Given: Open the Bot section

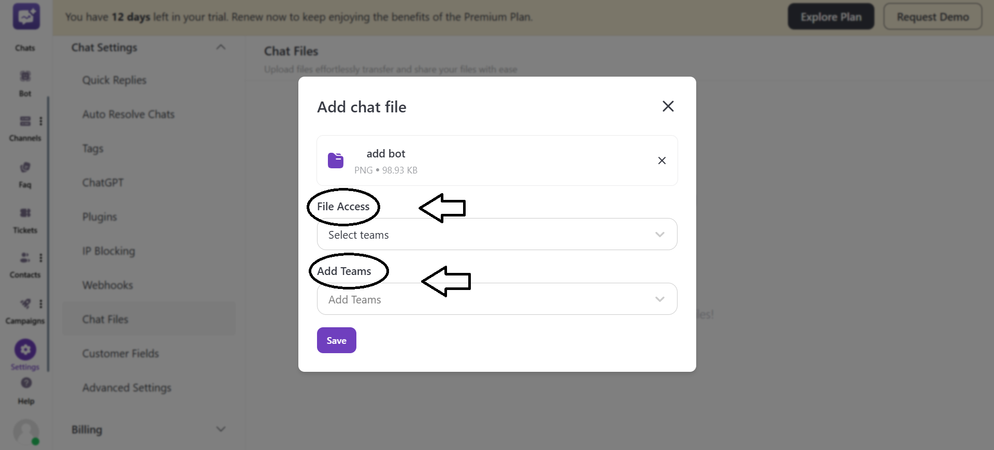Looking at the screenshot, I should click(x=25, y=83).
